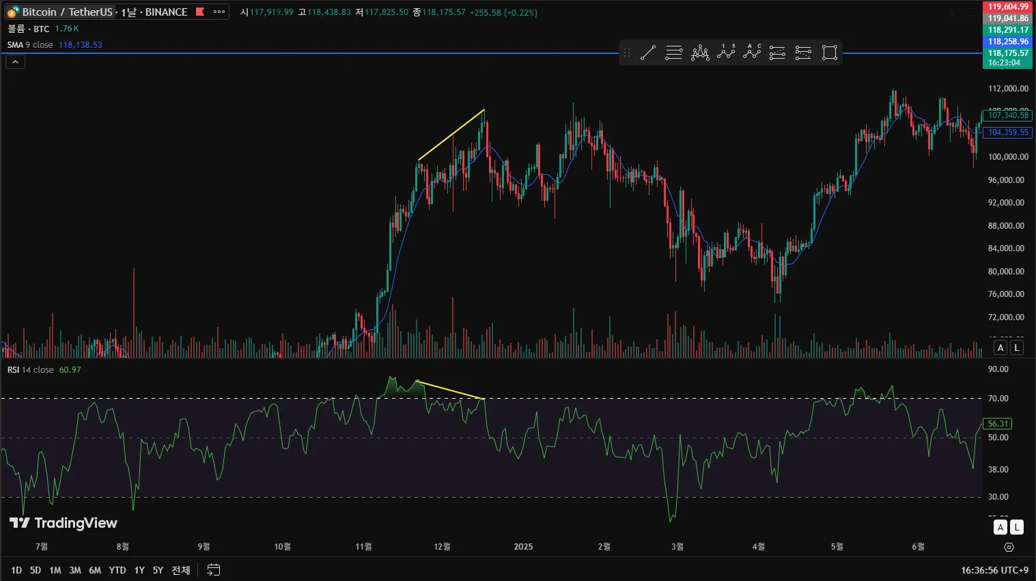Switch to the 1M time range
Viewport: 1036px width, 581px height.
point(55,570)
